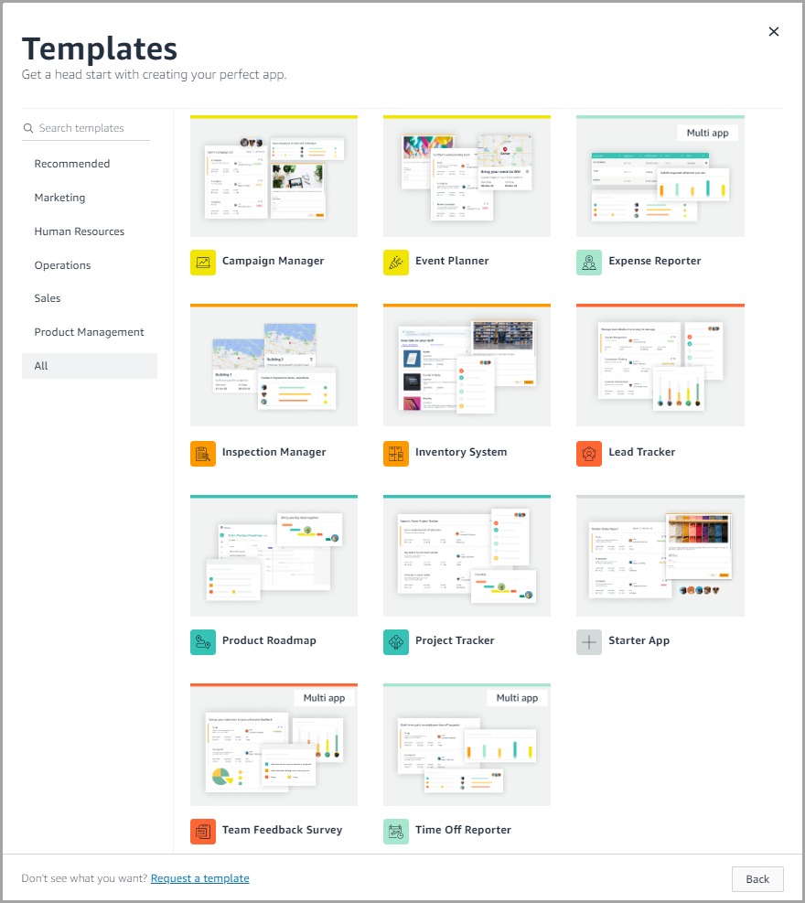Click the Team Feedback Survey icon

click(x=203, y=832)
